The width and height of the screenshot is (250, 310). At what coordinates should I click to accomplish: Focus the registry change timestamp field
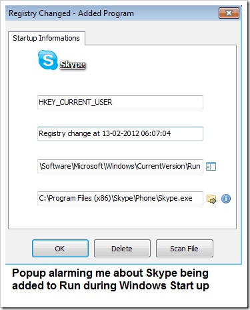tap(120, 133)
